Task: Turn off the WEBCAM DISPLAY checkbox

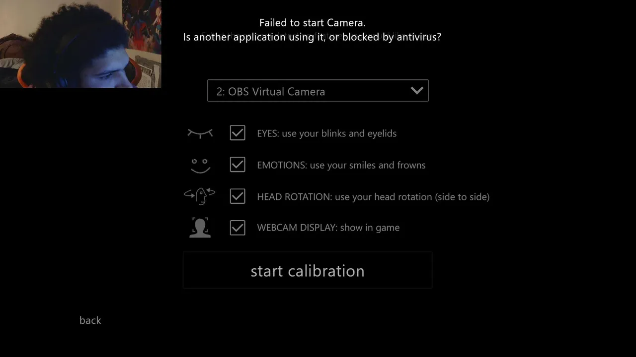Action: (x=238, y=228)
